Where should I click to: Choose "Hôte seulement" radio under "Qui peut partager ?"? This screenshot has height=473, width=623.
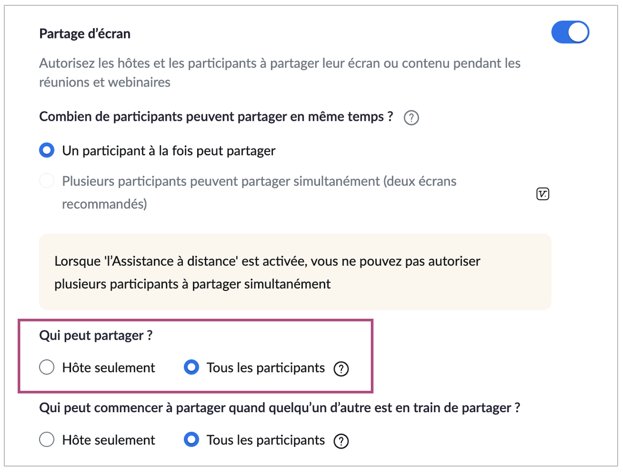pos(47,368)
